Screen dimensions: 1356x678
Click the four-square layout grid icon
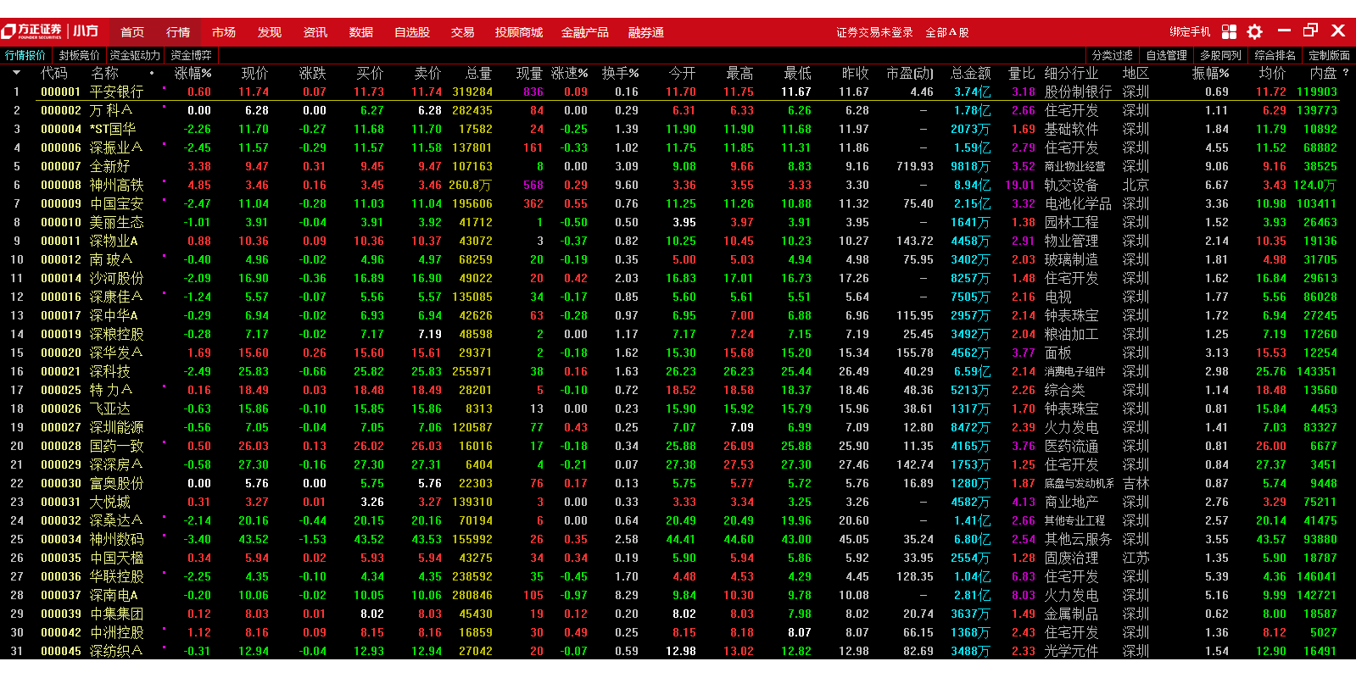(1229, 32)
